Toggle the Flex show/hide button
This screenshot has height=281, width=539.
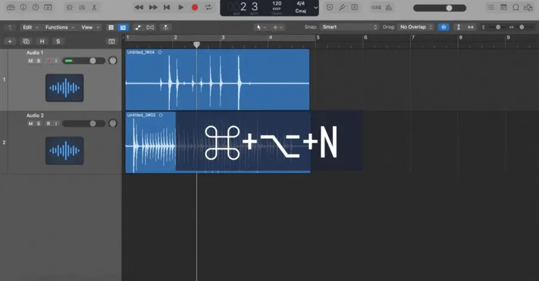[x=150, y=28]
